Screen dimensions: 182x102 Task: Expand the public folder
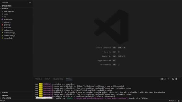click(6, 14)
